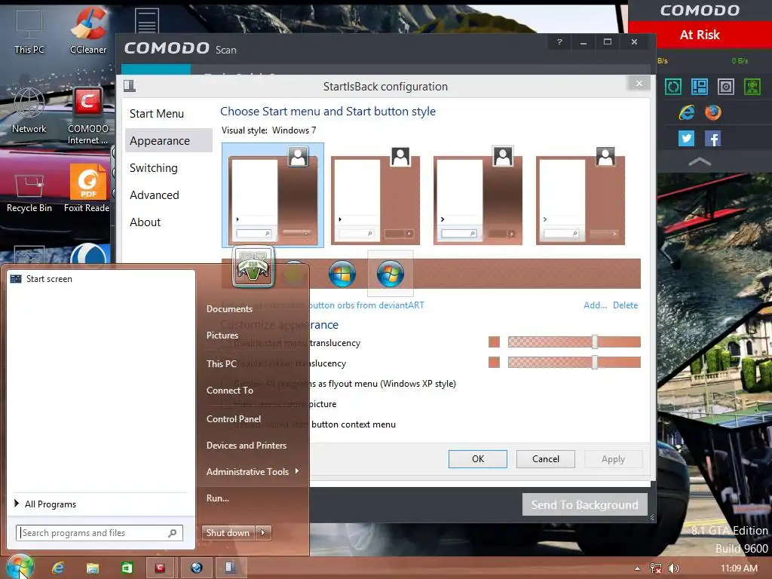Open Facebook link in Comodo widget
Image resolution: width=772 pixels, height=579 pixels.
tap(712, 139)
